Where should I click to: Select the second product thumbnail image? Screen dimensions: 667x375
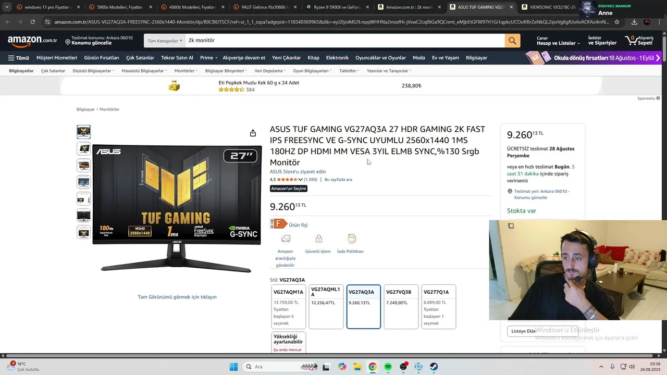[83, 148]
